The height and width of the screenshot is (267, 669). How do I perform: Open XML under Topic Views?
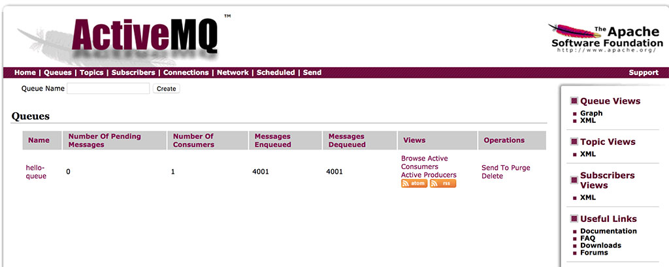[588, 154]
